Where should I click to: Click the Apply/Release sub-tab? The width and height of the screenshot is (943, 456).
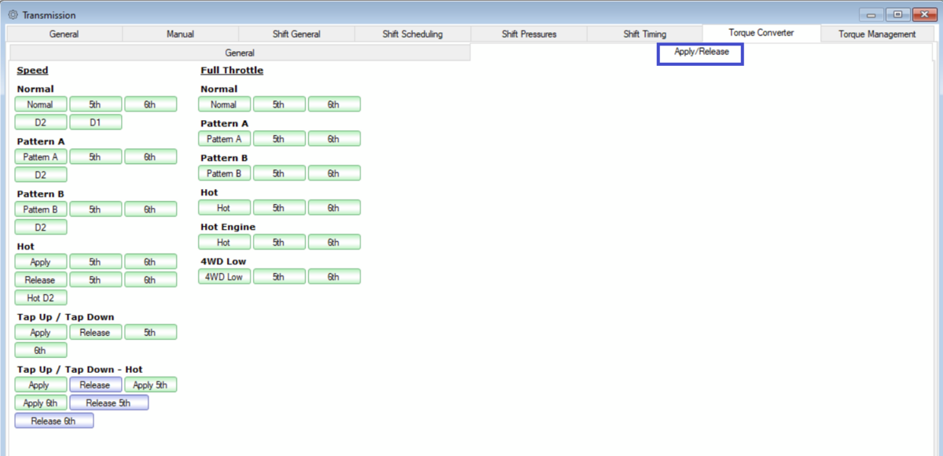click(x=701, y=53)
